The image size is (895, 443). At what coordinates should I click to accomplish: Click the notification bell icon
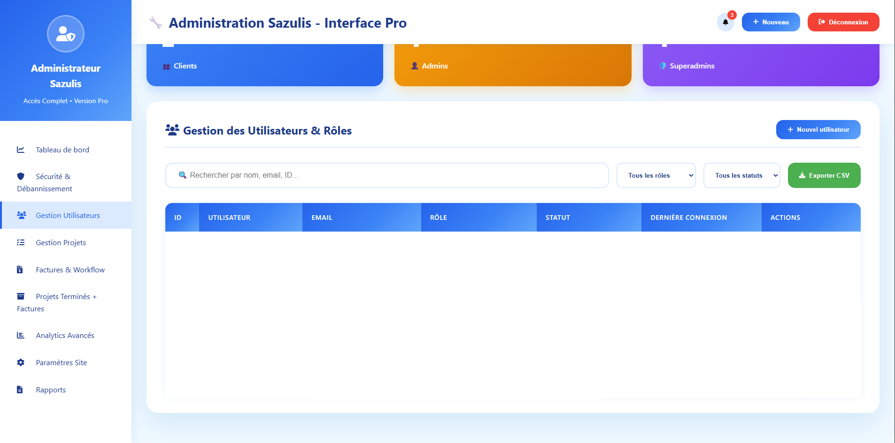(725, 22)
